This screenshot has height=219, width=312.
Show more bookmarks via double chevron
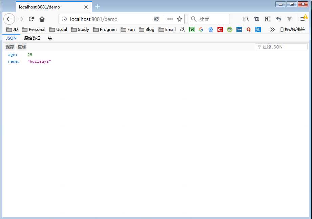tap(272, 29)
